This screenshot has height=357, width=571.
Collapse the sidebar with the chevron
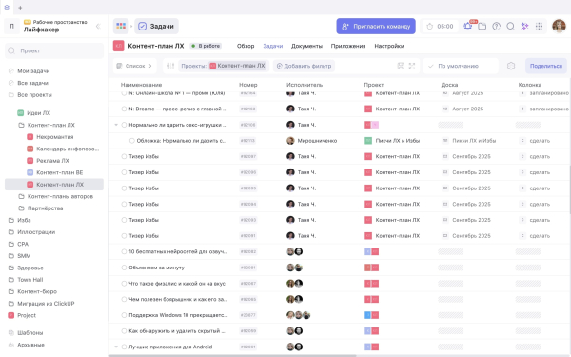pyautogui.click(x=98, y=27)
